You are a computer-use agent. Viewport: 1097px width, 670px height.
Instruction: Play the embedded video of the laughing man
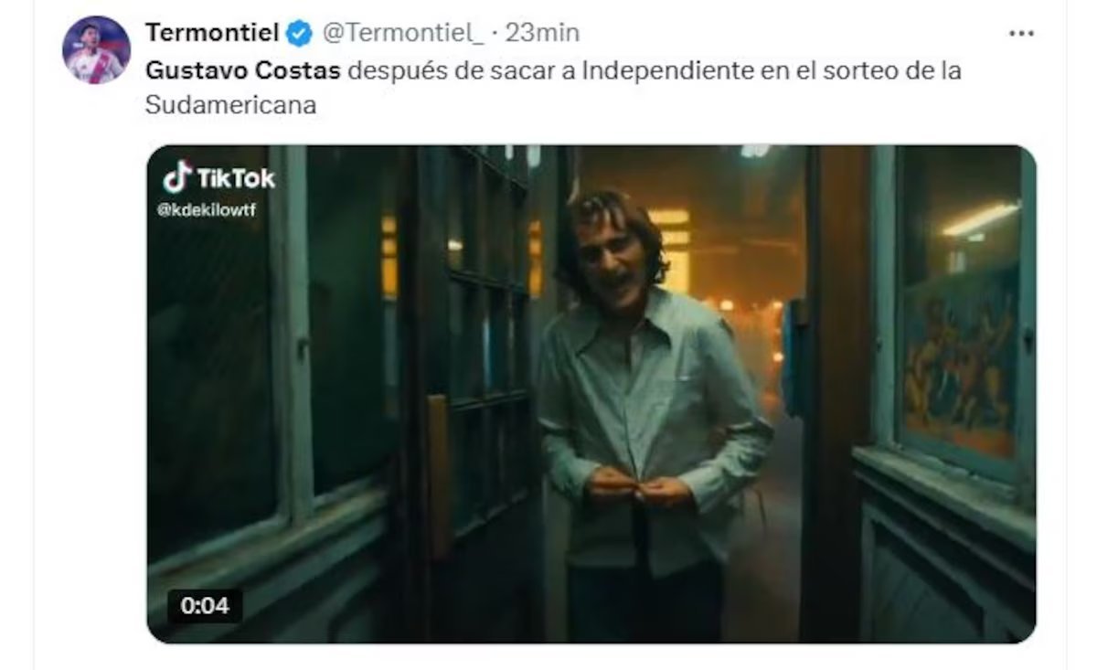591,394
